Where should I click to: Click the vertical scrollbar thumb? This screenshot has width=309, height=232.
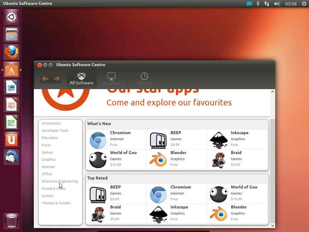pyautogui.click(x=272, y=171)
